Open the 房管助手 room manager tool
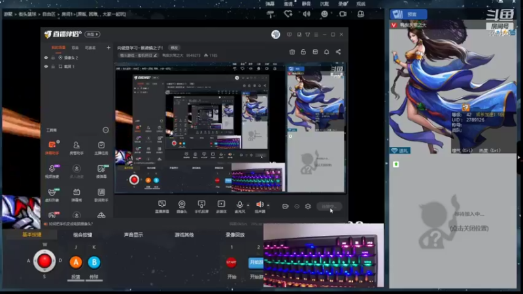The width and height of the screenshot is (523, 294). click(x=76, y=148)
